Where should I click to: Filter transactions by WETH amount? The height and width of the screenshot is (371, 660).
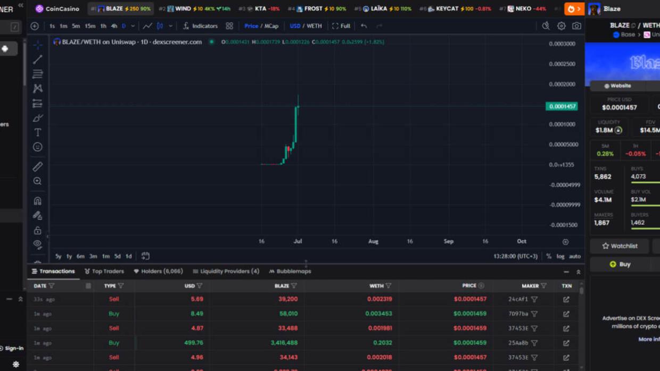coord(388,286)
